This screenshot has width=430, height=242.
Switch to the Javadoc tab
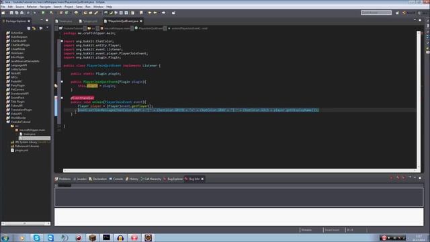(x=80, y=179)
